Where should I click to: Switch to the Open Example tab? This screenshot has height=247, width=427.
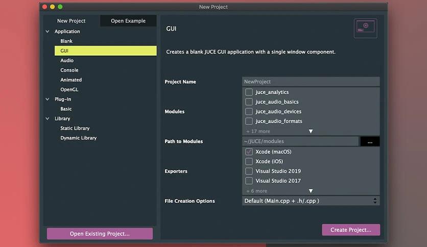[128, 21]
